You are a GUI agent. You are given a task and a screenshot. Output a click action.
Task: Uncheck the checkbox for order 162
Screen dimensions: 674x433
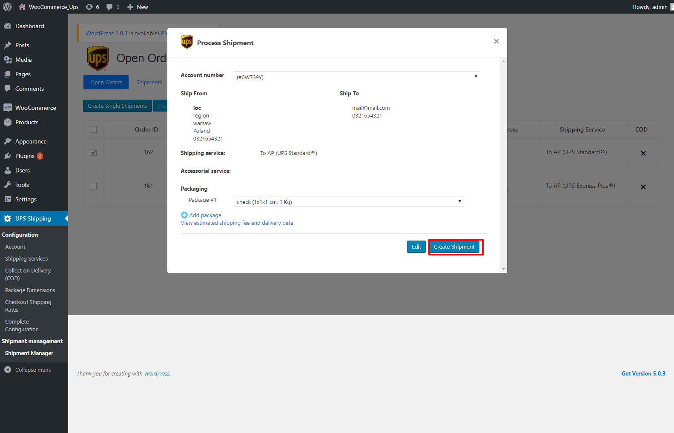point(93,152)
